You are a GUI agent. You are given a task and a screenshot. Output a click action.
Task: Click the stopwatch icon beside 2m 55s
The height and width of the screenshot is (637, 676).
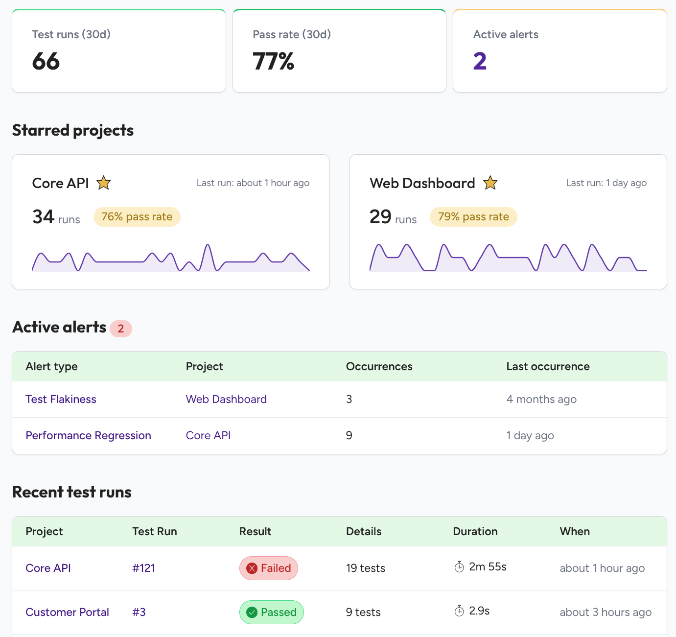459,567
